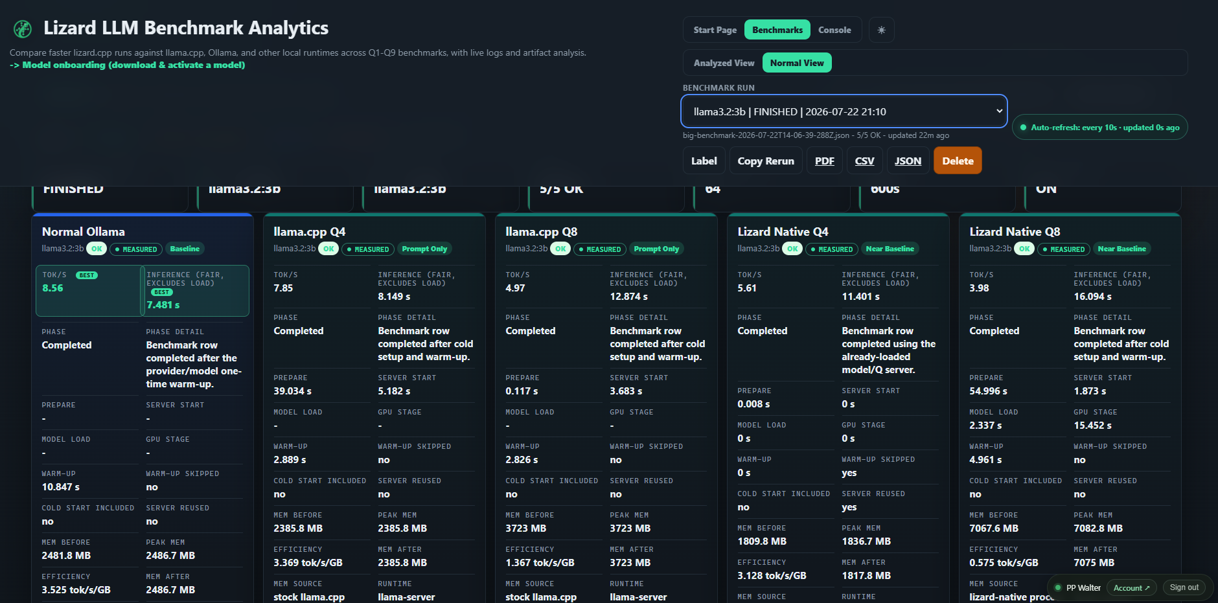The height and width of the screenshot is (603, 1218).
Task: Click the 4.97 tok/s value
Action: [515, 288]
